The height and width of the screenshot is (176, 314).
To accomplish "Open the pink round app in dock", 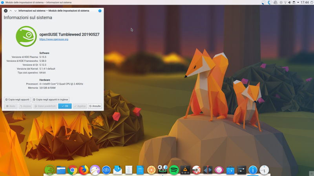I will point(219,170).
